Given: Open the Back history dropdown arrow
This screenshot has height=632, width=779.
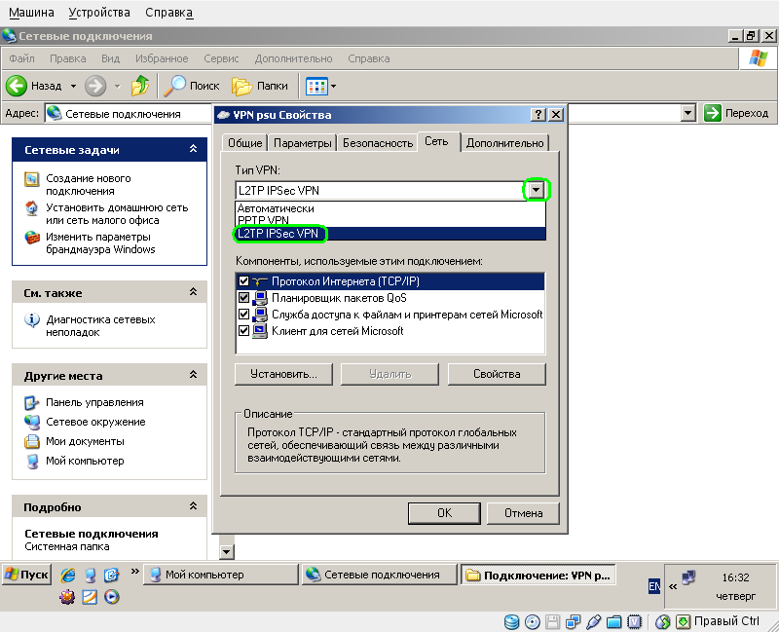Looking at the screenshot, I should [73, 86].
